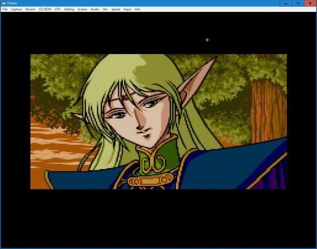Minimize the Ootake window
Viewport: 317px width, 249px height.
tap(286, 3)
